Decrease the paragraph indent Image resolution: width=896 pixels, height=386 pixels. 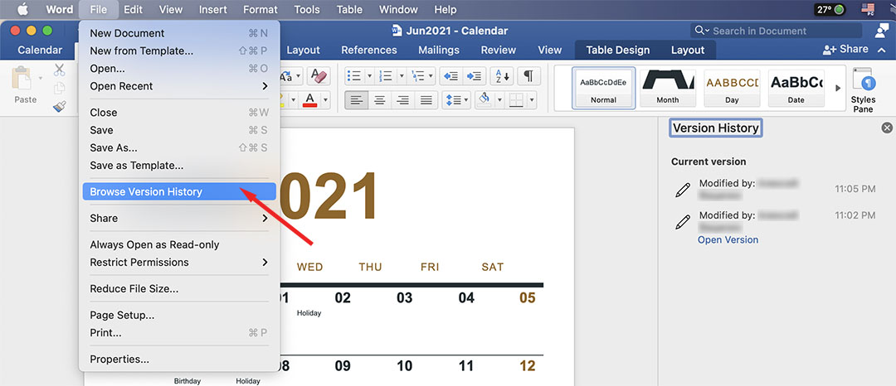[450, 76]
